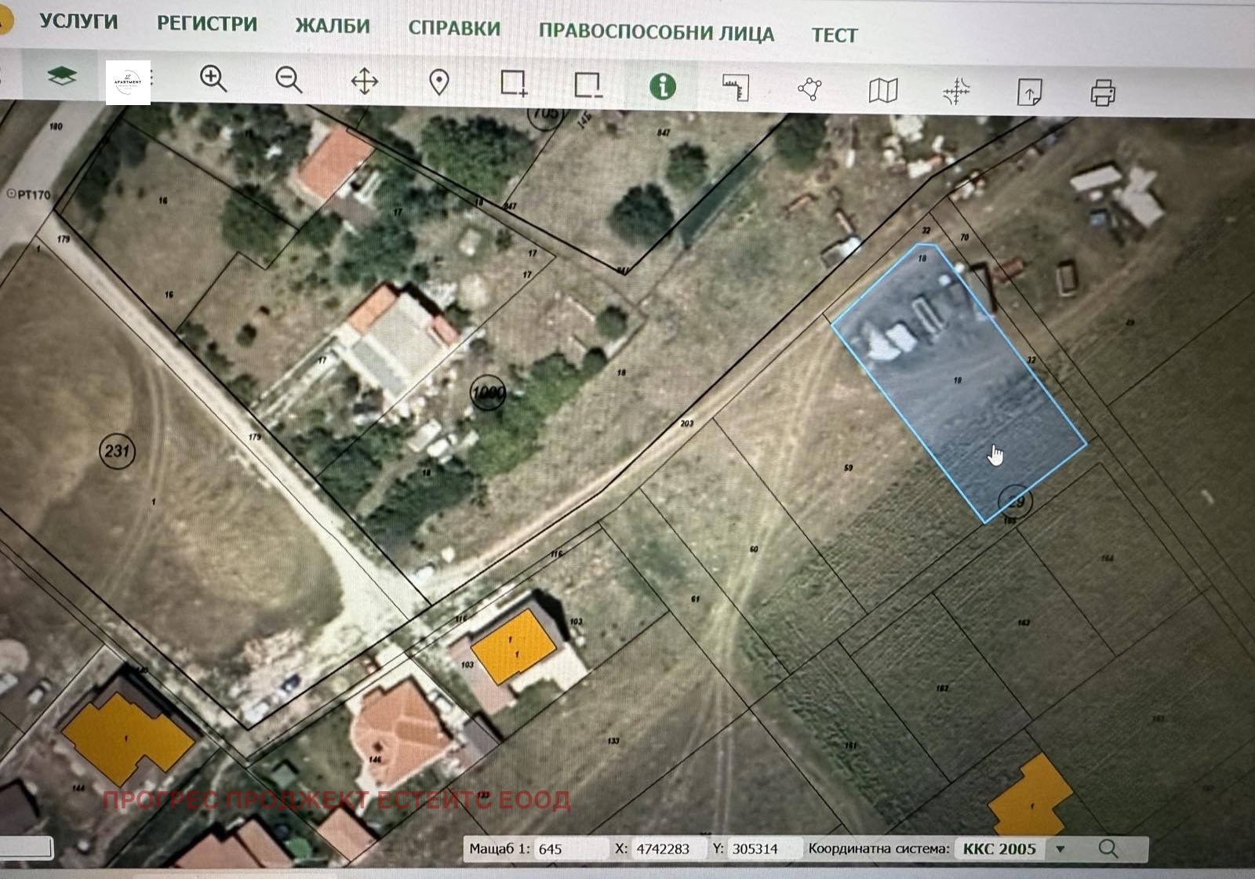Click the export map icon
Viewport: 1255px width, 879px height.
point(1029,93)
